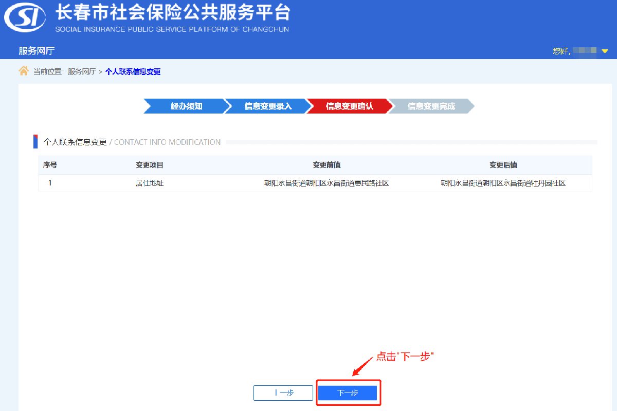This screenshot has height=411, width=617.
Task: Click the greyed 信息变更完成 step
Action: pyautogui.click(x=431, y=106)
